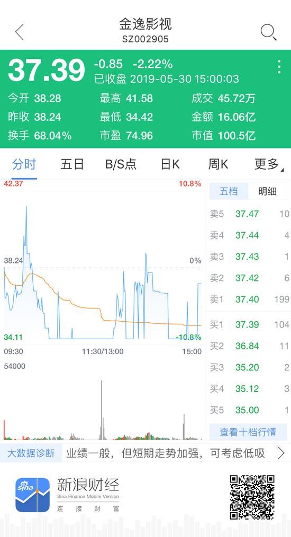Viewport: 291px width, 537px height.
Task: Tap the Sina Finance app logo
Action: 32,495
